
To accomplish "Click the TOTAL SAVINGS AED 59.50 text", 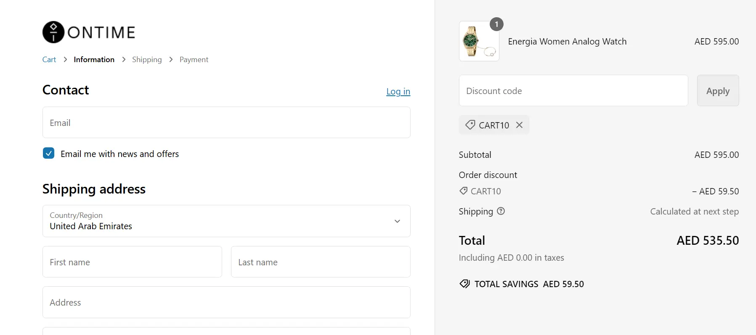I will [529, 284].
